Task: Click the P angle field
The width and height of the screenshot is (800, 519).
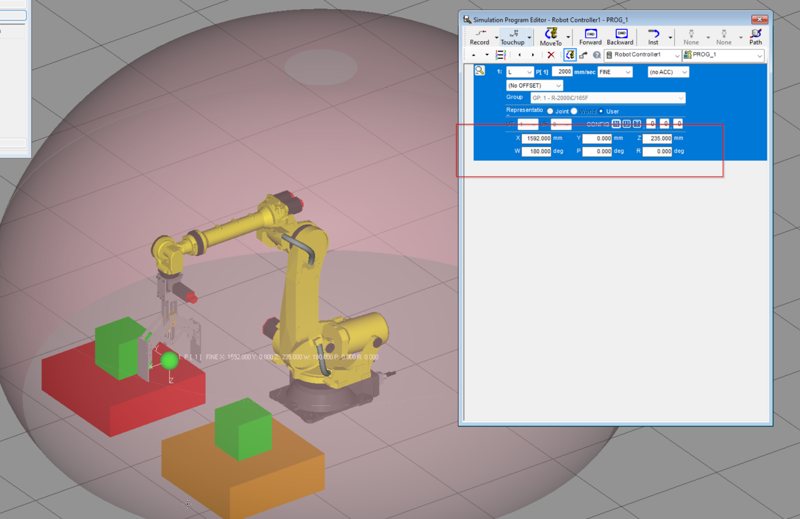Action: click(x=597, y=151)
